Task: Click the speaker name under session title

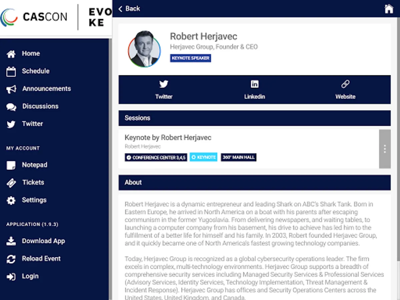Action: point(143,146)
